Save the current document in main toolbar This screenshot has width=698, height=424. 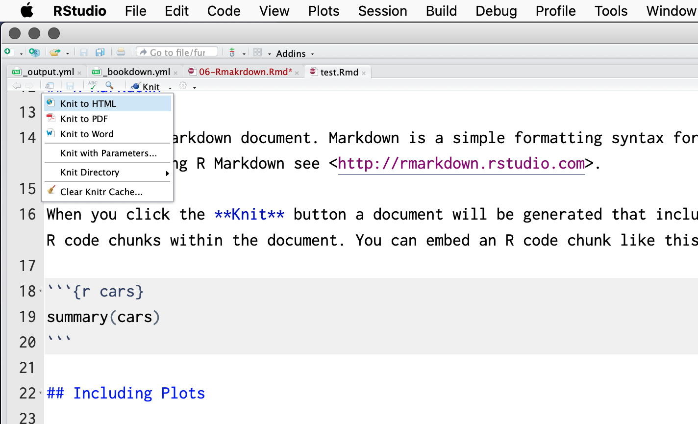click(84, 52)
